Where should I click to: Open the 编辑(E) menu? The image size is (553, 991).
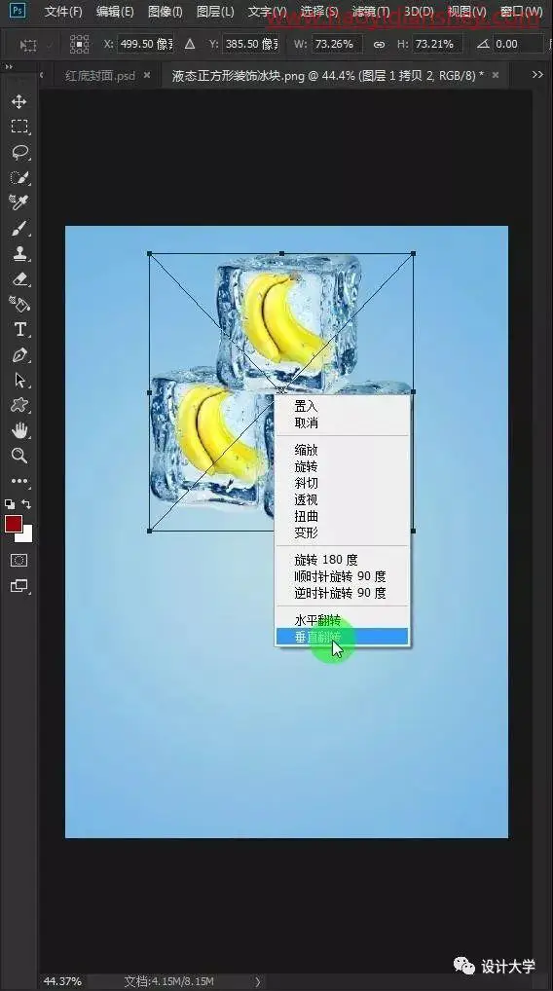(114, 12)
